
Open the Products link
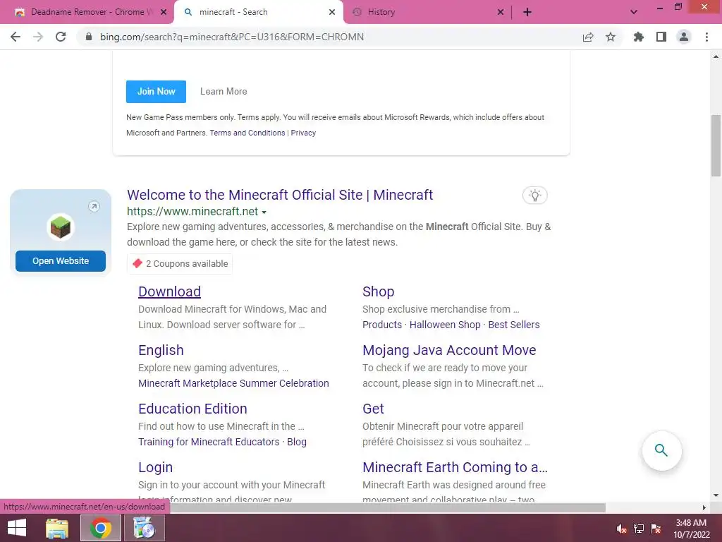click(x=381, y=325)
